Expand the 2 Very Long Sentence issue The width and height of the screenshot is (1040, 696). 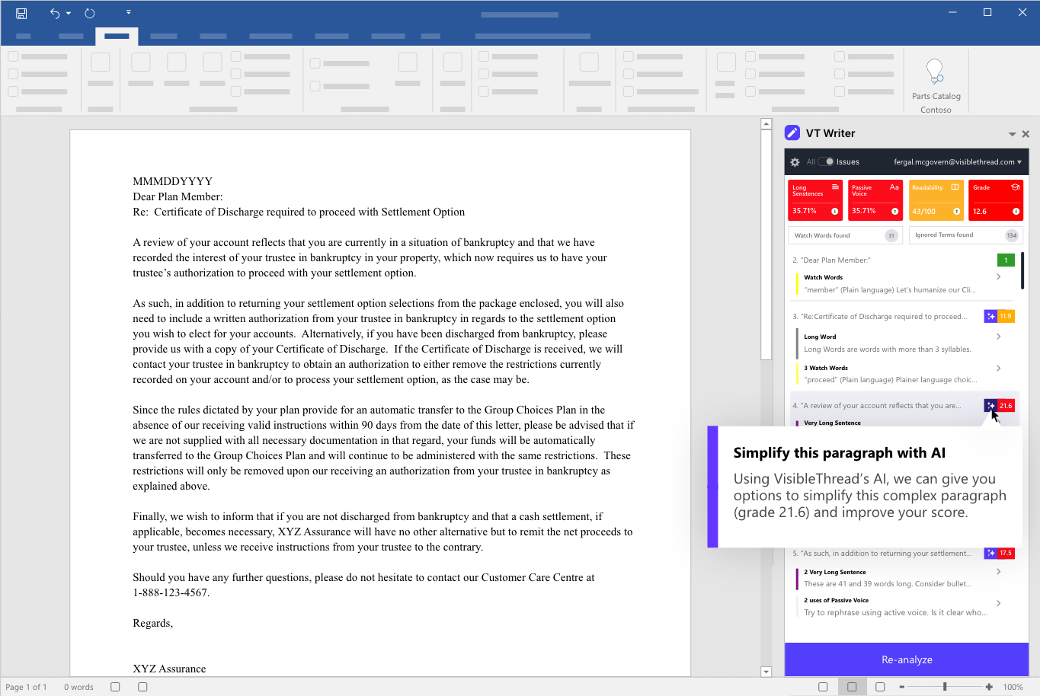pyautogui.click(x=998, y=572)
